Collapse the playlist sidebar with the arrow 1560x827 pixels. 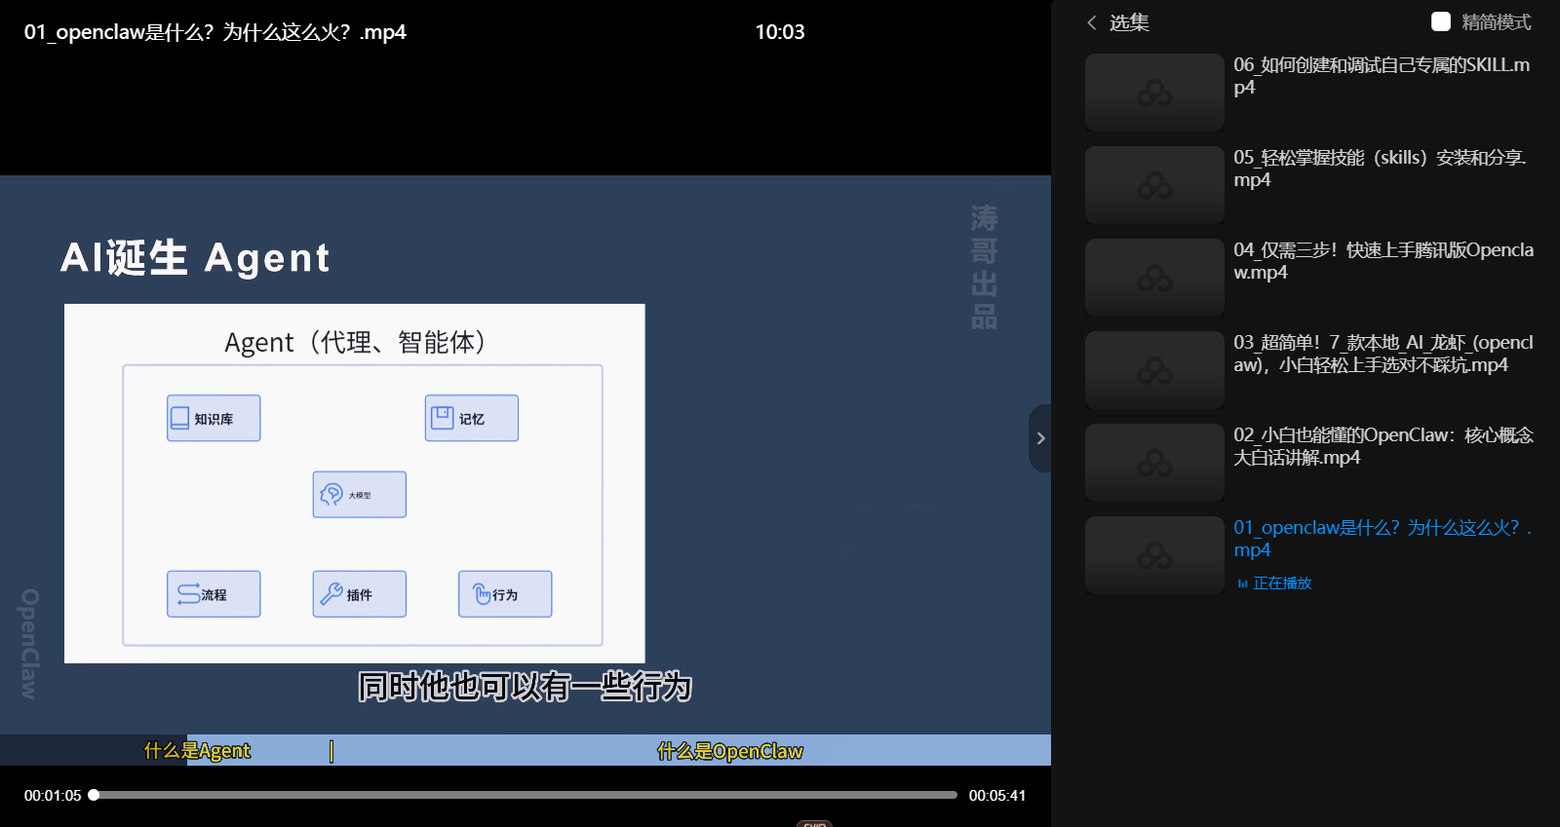[1040, 438]
